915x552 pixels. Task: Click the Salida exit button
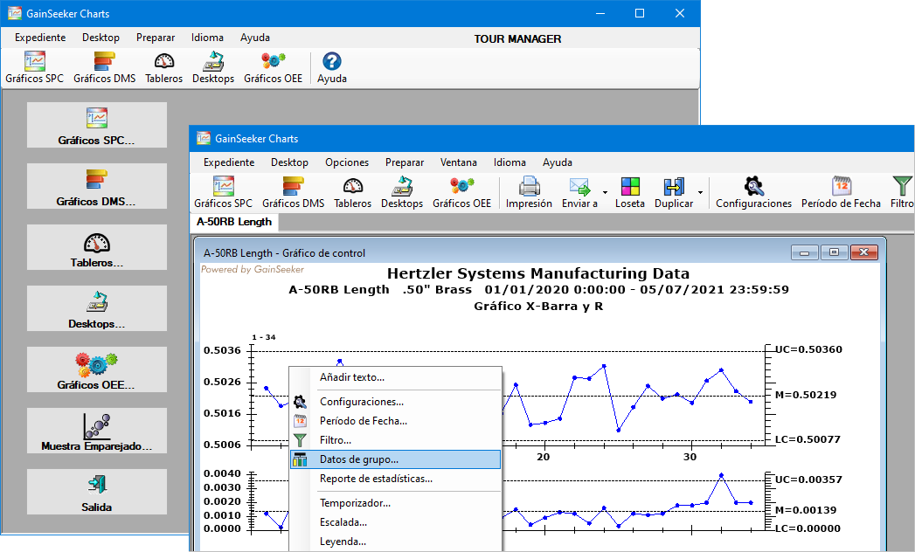97,492
